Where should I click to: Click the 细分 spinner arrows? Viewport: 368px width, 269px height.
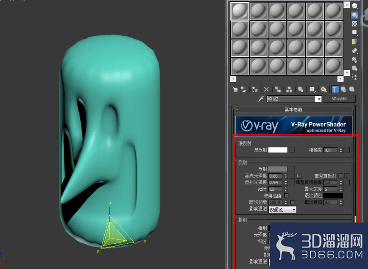(286, 189)
